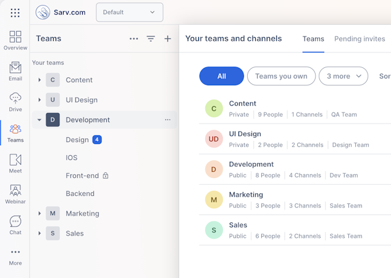Open the Overview sidebar icon
The height and width of the screenshot is (278, 391).
point(15,37)
